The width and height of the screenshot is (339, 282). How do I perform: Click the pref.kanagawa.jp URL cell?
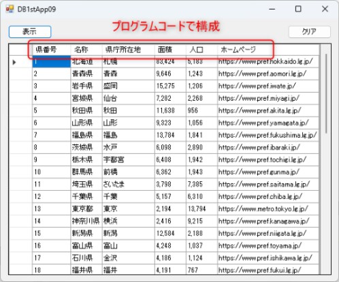click(268, 221)
